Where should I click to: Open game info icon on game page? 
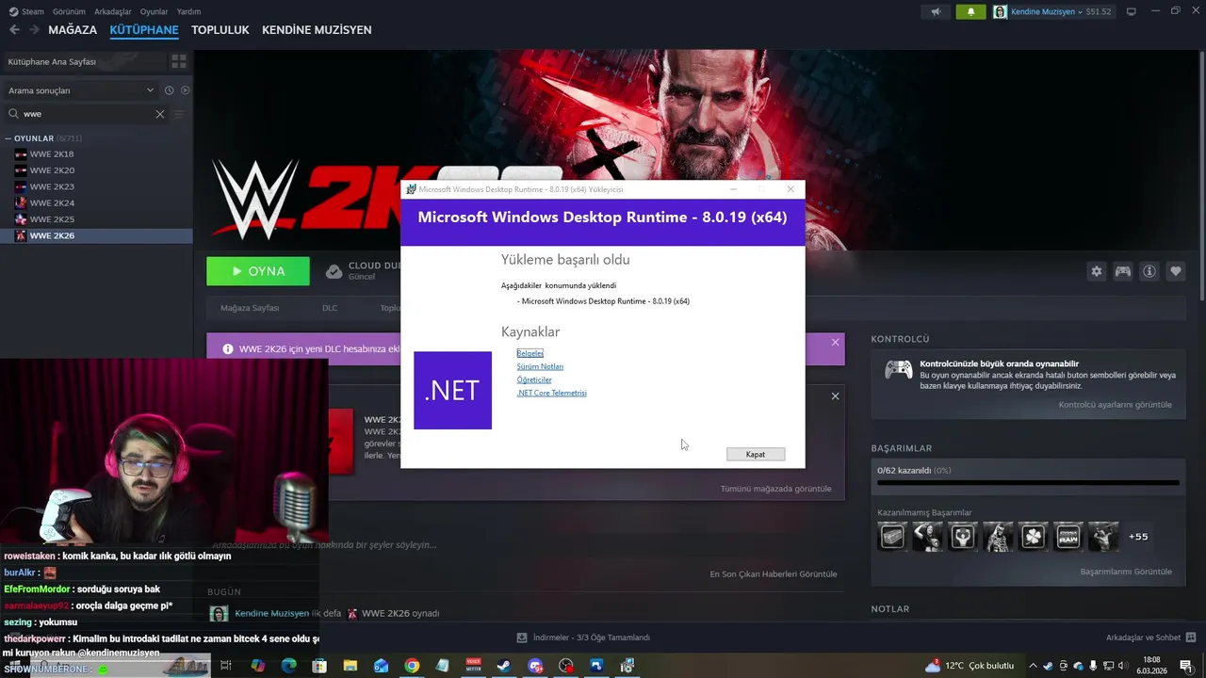pyautogui.click(x=1149, y=271)
